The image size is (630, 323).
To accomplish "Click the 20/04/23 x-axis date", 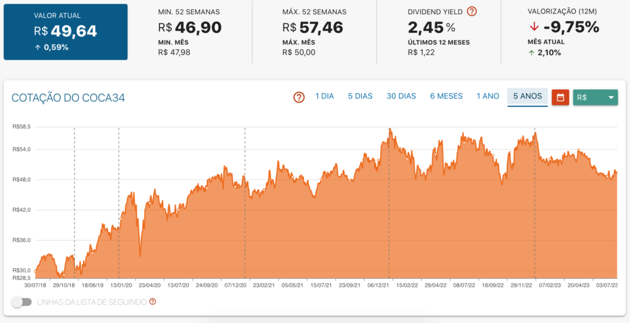I will tap(578, 285).
